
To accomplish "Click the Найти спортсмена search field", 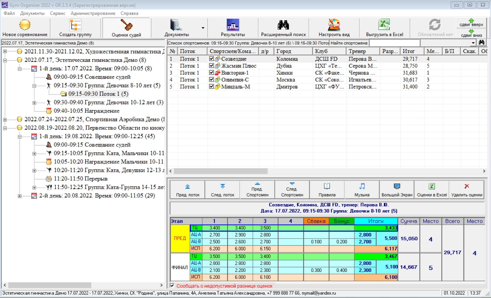I will click(x=394, y=43).
